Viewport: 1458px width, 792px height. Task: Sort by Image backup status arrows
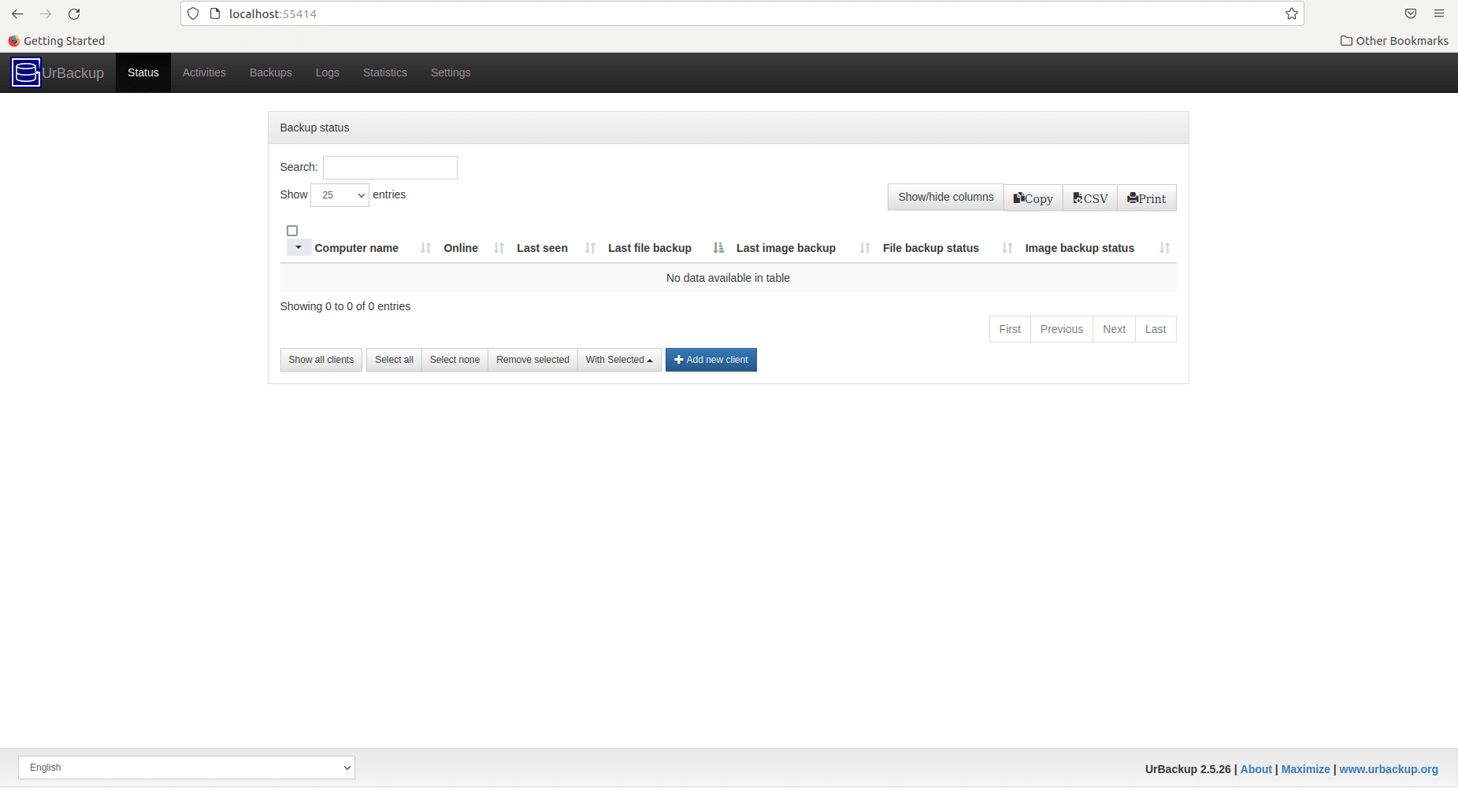click(1163, 248)
